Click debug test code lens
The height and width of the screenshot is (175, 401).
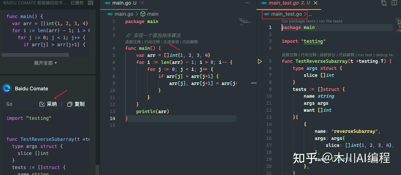[x=384, y=55]
